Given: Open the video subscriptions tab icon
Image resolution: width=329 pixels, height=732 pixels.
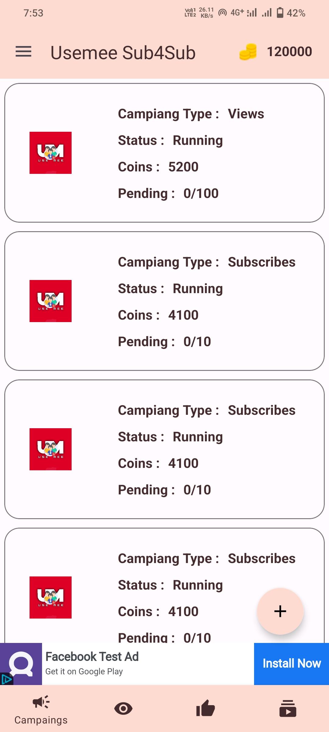Looking at the screenshot, I should pyautogui.click(x=288, y=708).
